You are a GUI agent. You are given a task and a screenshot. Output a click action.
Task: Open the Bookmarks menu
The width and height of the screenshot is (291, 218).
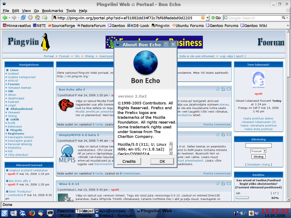point(52,11)
